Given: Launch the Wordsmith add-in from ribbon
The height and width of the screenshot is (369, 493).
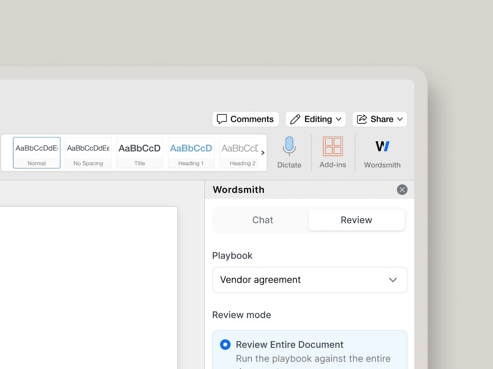Looking at the screenshot, I should point(382,153).
